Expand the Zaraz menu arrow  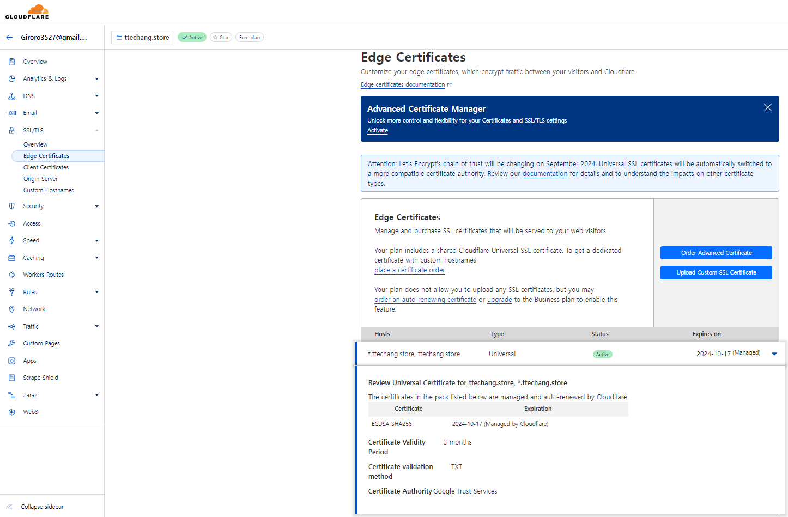97,395
